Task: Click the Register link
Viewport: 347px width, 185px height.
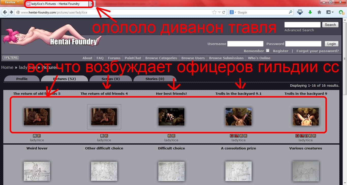Action: pyautogui.click(x=281, y=51)
